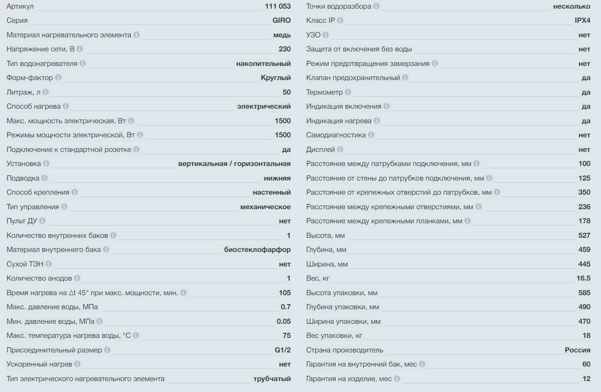Click info icon for Клапан предохранительный
601x392 pixels.
405,77
